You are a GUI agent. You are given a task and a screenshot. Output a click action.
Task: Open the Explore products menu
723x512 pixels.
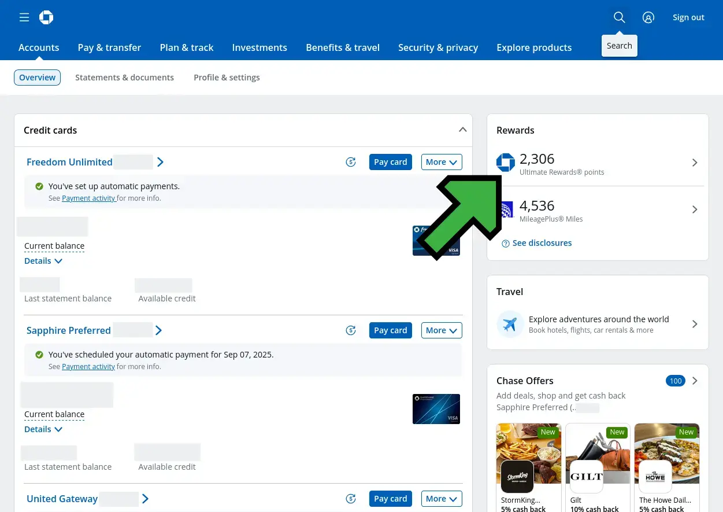click(534, 47)
